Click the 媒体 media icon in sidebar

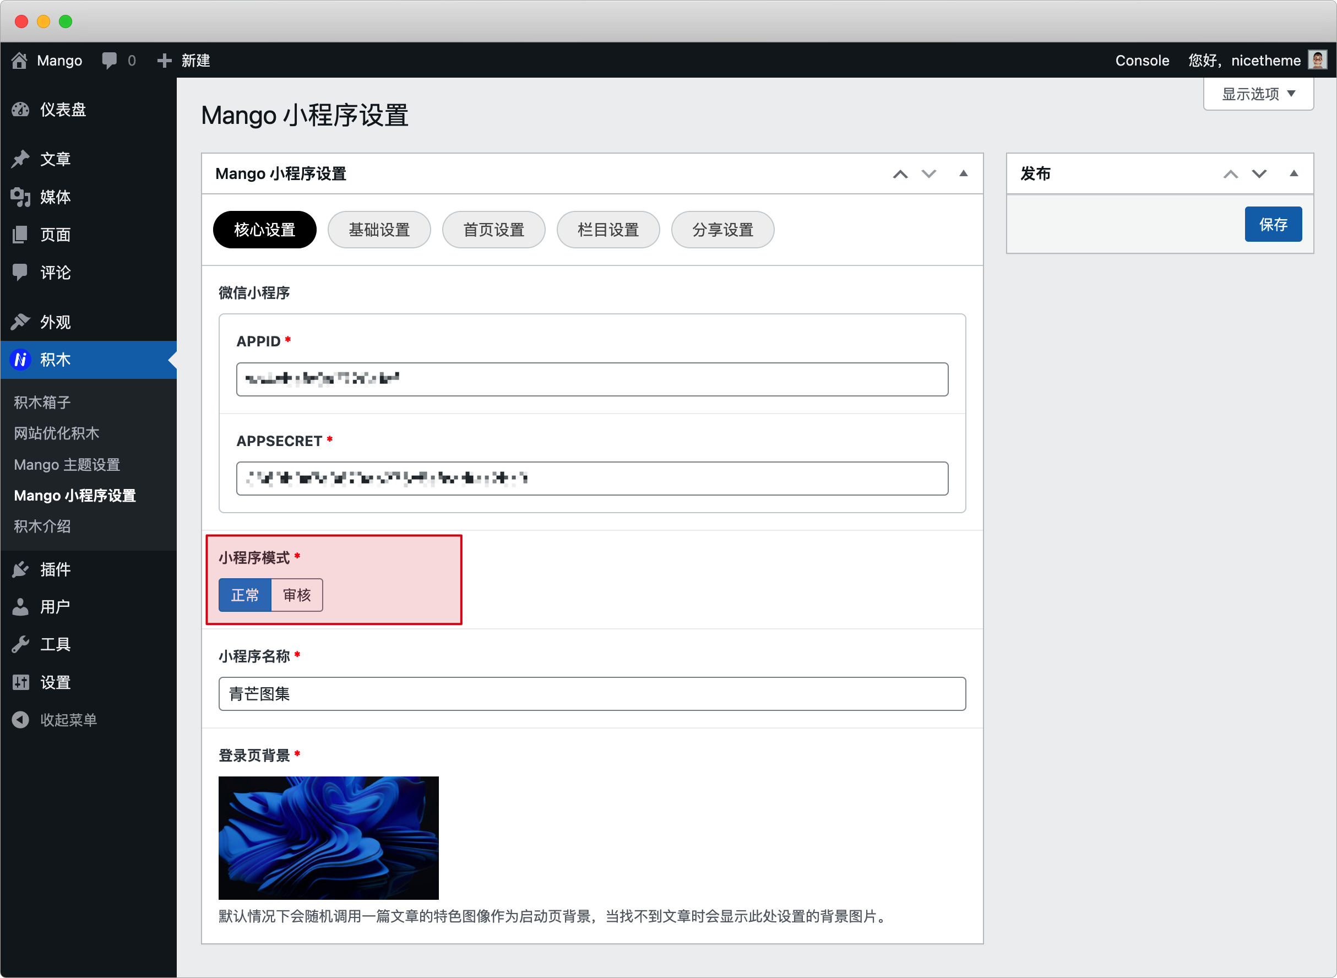tap(21, 197)
